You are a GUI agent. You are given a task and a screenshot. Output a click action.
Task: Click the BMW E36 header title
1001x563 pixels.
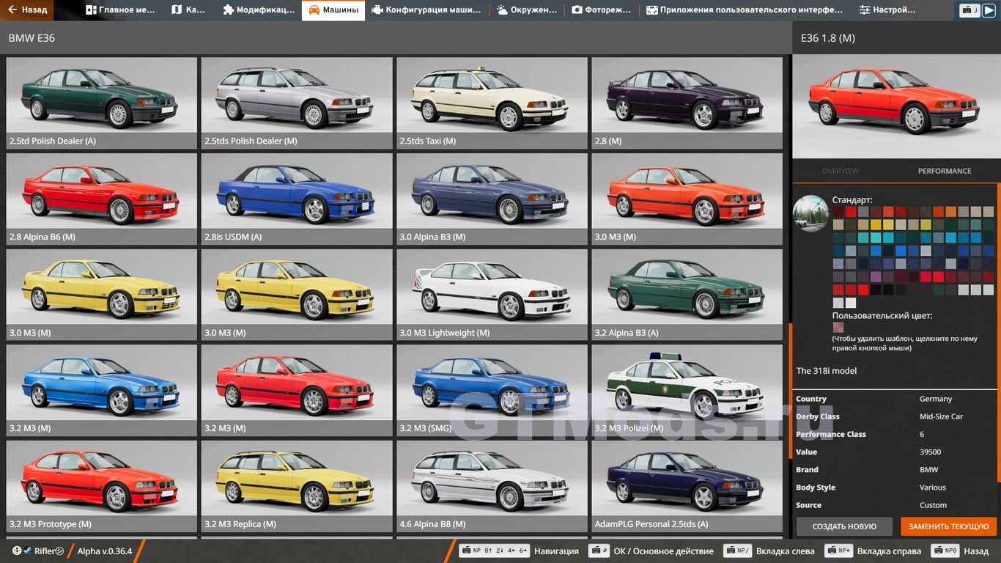[x=32, y=38]
